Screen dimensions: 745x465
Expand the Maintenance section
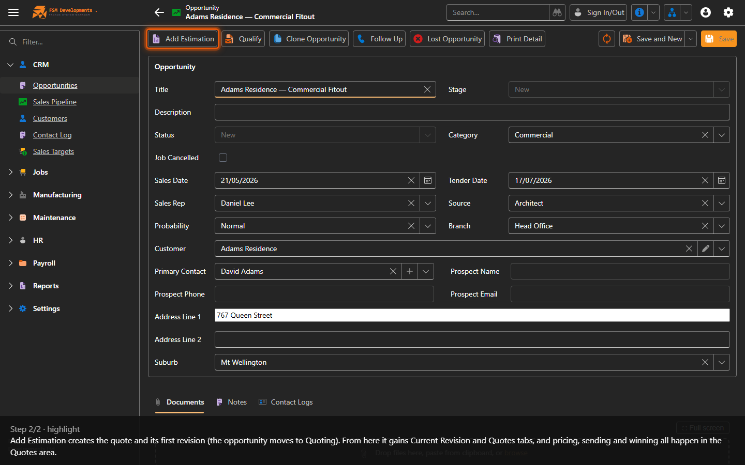10,218
